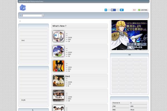
Task: Open the 1to1 title in What's New
Action: [x=68, y=76]
